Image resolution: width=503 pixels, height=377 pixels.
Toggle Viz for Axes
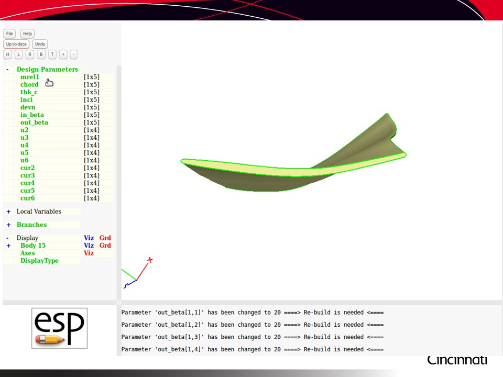coord(89,253)
